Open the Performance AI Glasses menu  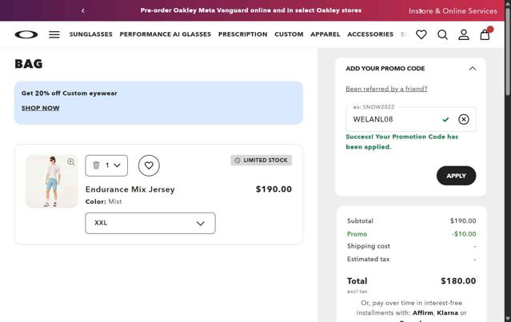(166, 34)
